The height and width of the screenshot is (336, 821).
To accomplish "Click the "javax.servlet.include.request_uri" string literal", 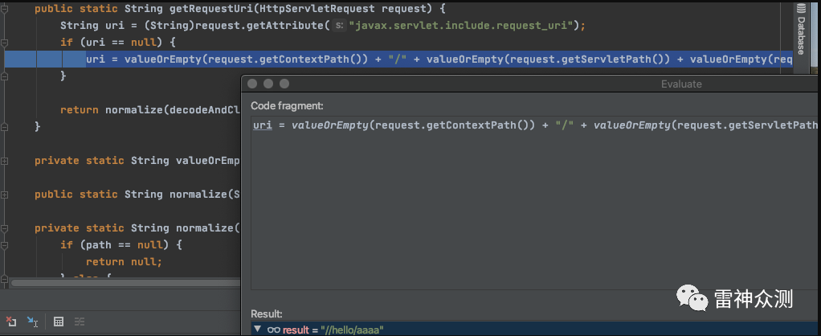I will click(463, 26).
